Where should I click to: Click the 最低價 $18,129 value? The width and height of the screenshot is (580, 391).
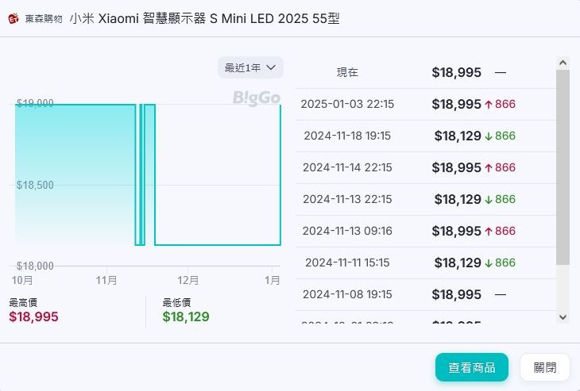tap(186, 316)
